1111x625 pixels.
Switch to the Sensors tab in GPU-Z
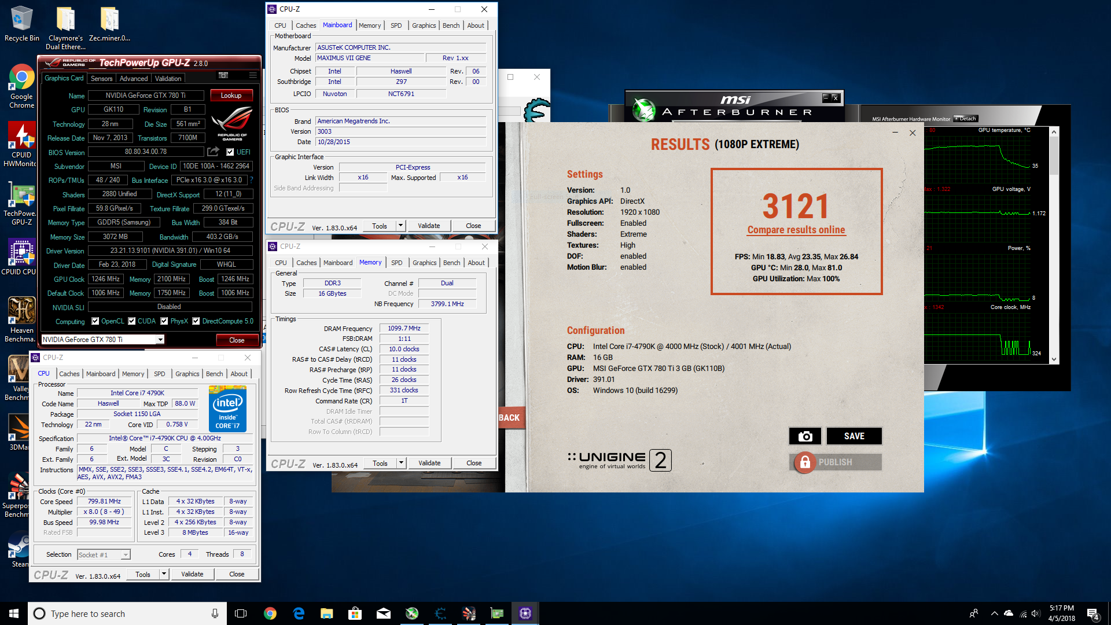(x=101, y=78)
